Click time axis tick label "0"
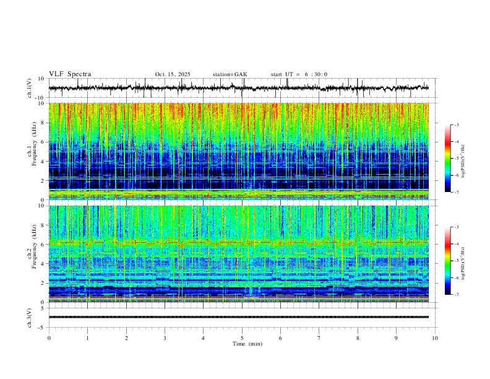 (x=49, y=338)
